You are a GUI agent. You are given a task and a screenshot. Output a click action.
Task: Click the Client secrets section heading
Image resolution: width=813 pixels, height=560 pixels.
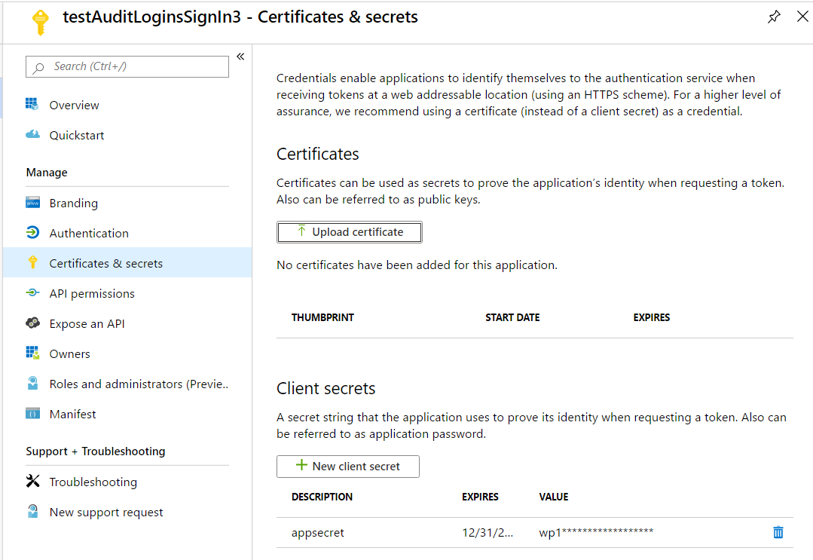click(x=326, y=388)
